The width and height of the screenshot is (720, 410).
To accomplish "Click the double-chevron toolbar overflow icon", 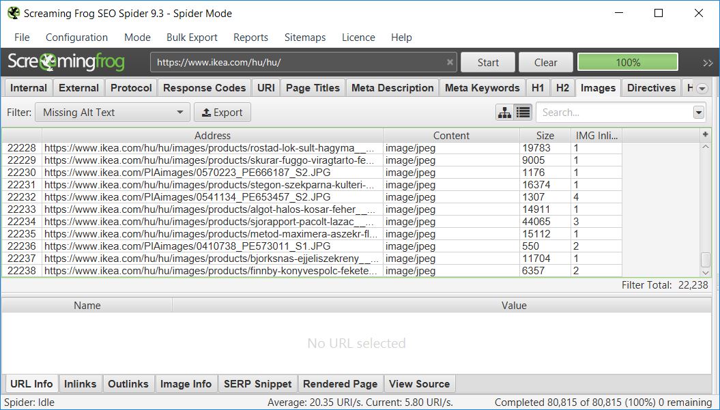I will [x=708, y=63].
